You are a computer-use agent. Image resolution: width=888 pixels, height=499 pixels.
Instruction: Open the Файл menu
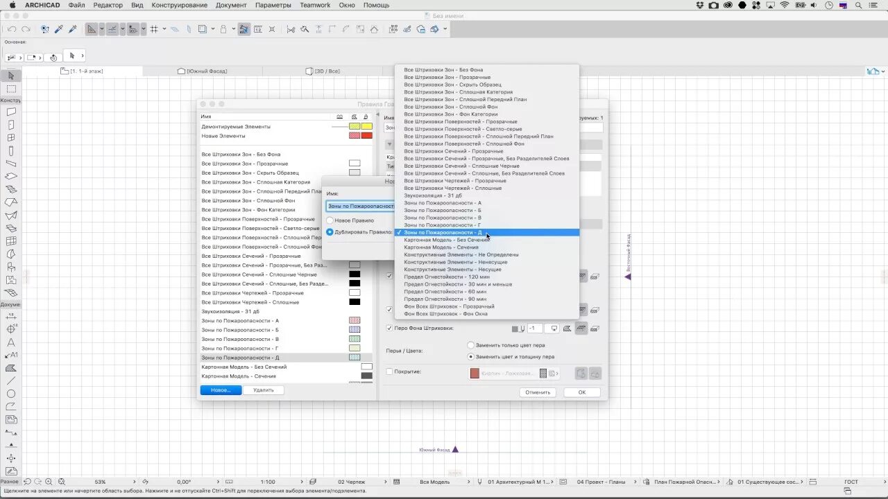pyautogui.click(x=77, y=5)
